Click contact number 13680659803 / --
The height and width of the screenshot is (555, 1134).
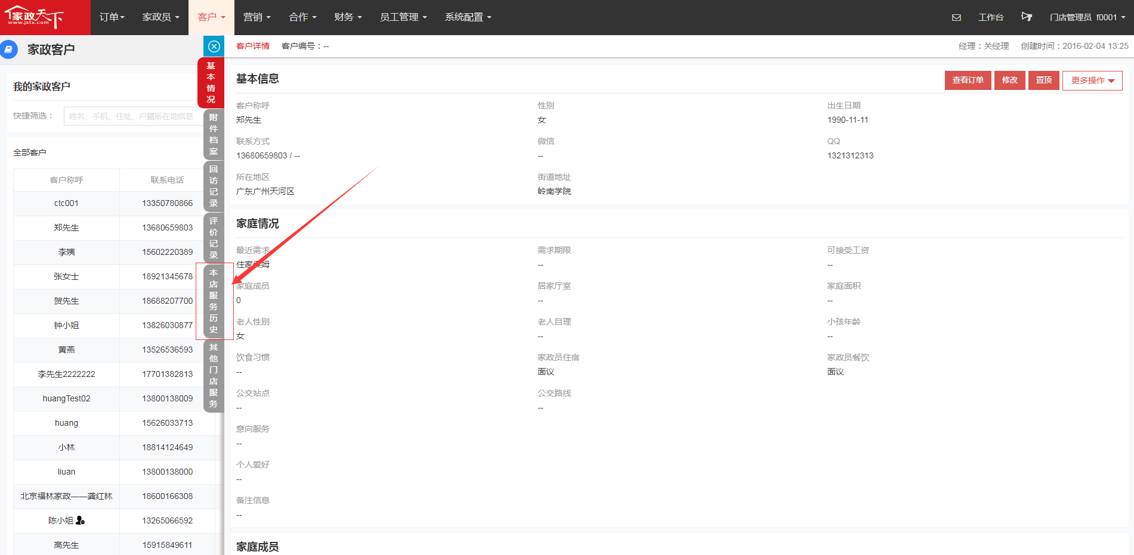[268, 155]
